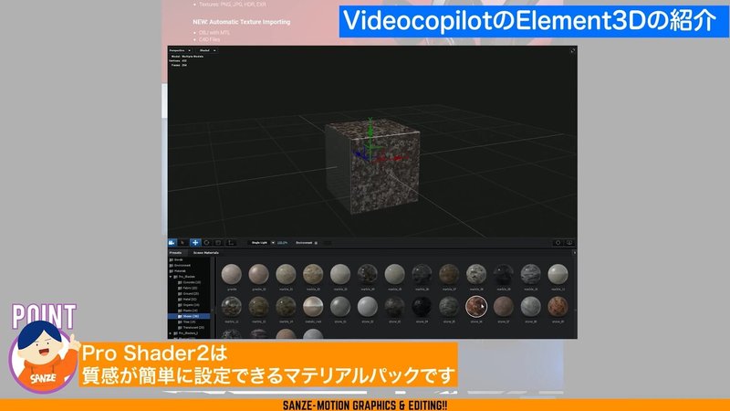Viewport: 730px width, 411px height.
Task: Choose the selection arrow tool
Action: click(183, 243)
